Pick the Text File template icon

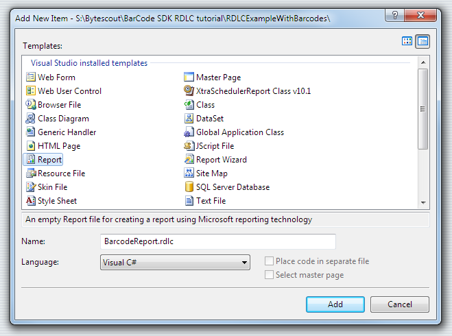coord(189,200)
